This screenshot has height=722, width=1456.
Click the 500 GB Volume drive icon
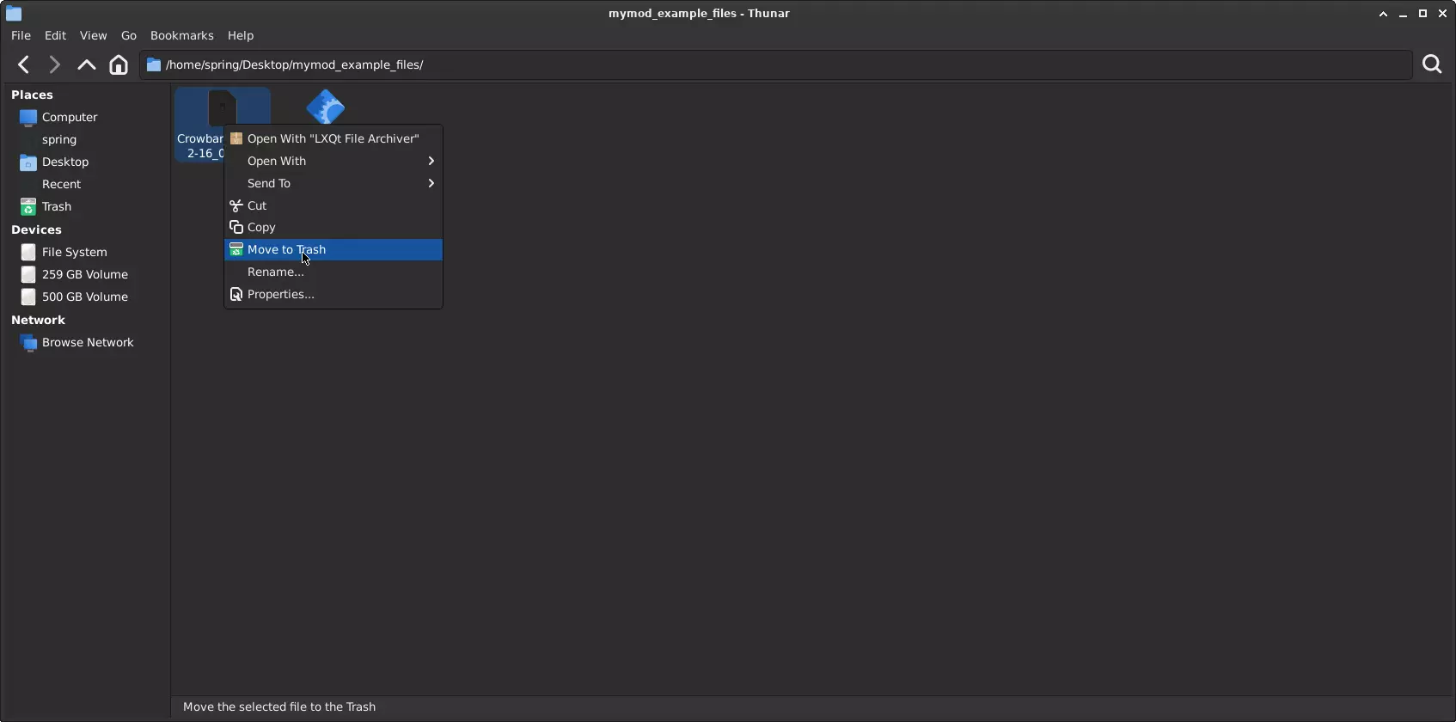[28, 297]
